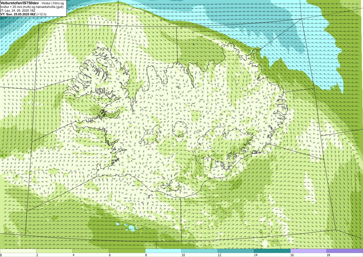Click the dark green 6–8 legend swatch
363x257 pixels.
(127, 251)
